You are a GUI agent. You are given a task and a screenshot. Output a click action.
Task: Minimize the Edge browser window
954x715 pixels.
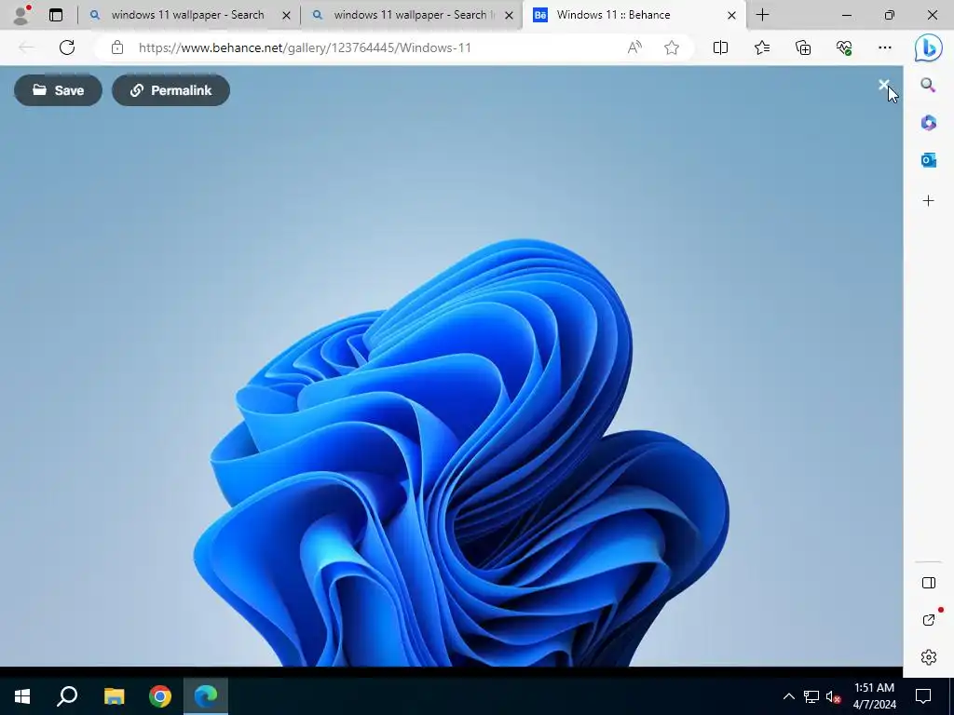point(846,15)
